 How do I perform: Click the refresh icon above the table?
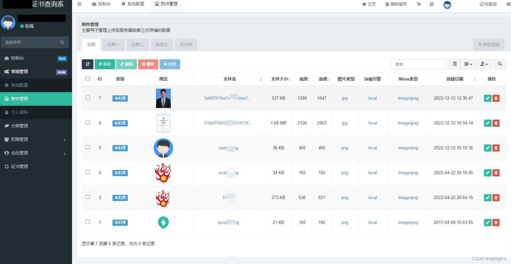click(87, 64)
